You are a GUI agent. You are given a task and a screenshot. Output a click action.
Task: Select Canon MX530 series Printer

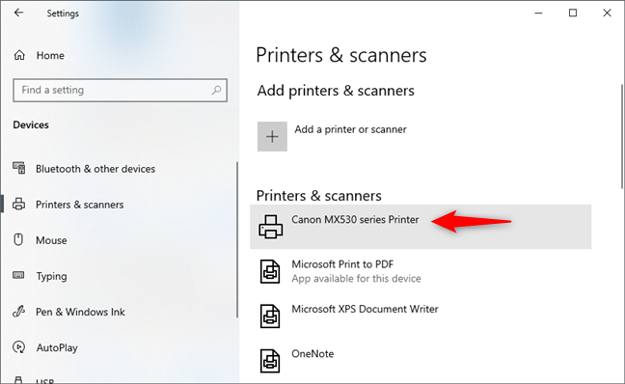421,227
